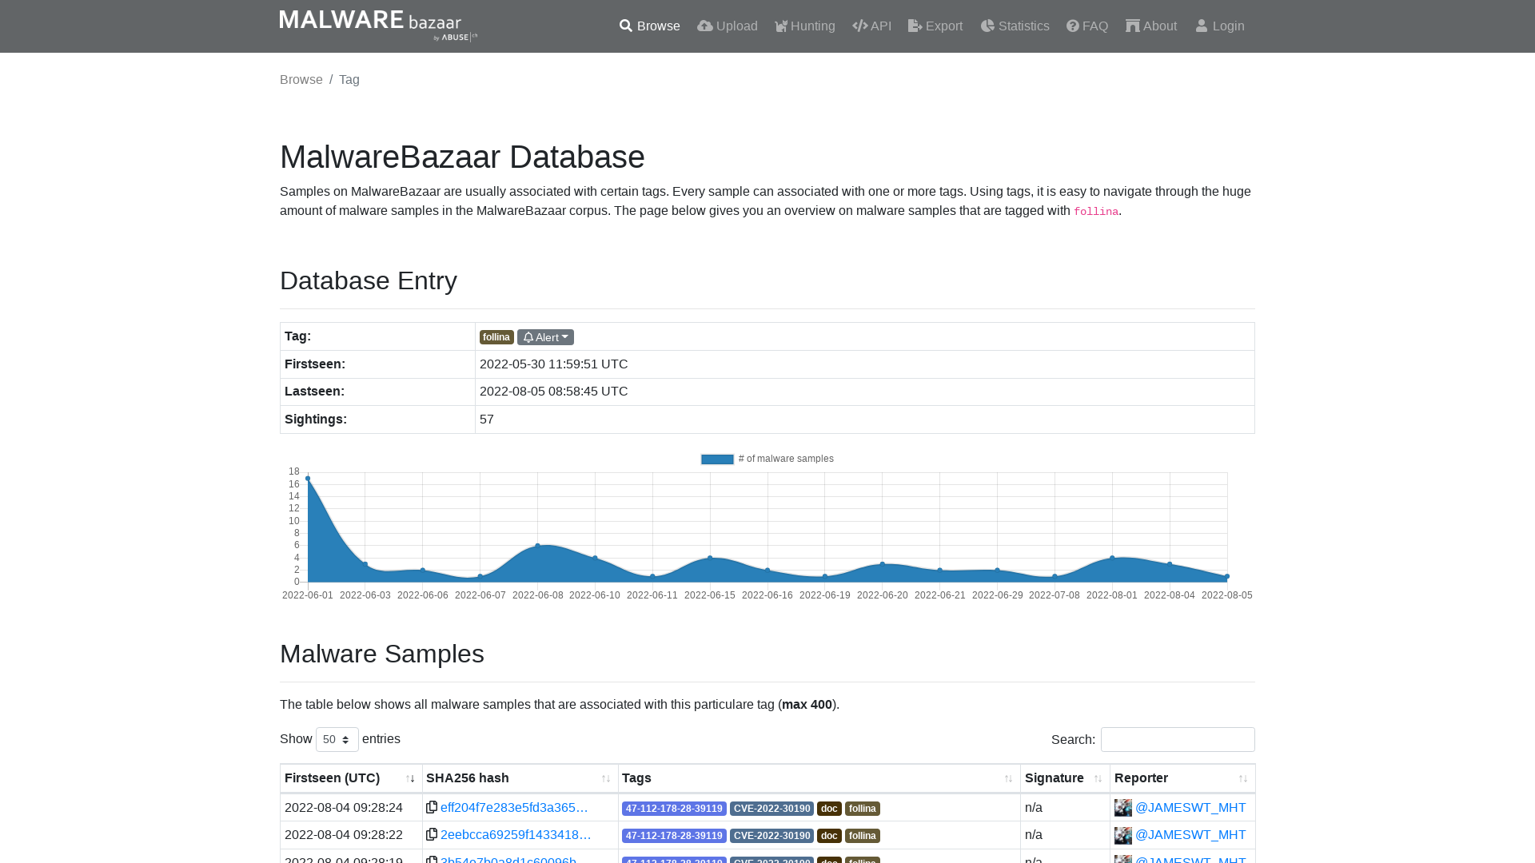Image resolution: width=1535 pixels, height=863 pixels.
Task: Click 47-112-178-28-39119 tag in eff204f7 row
Action: 674,809
